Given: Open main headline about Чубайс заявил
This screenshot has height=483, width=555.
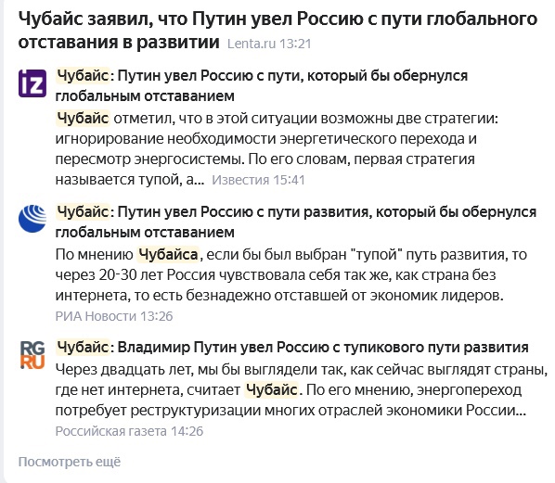Looking at the screenshot, I should pyautogui.click(x=277, y=31).
